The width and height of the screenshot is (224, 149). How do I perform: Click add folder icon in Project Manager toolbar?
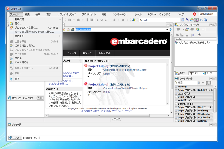point(187,29)
